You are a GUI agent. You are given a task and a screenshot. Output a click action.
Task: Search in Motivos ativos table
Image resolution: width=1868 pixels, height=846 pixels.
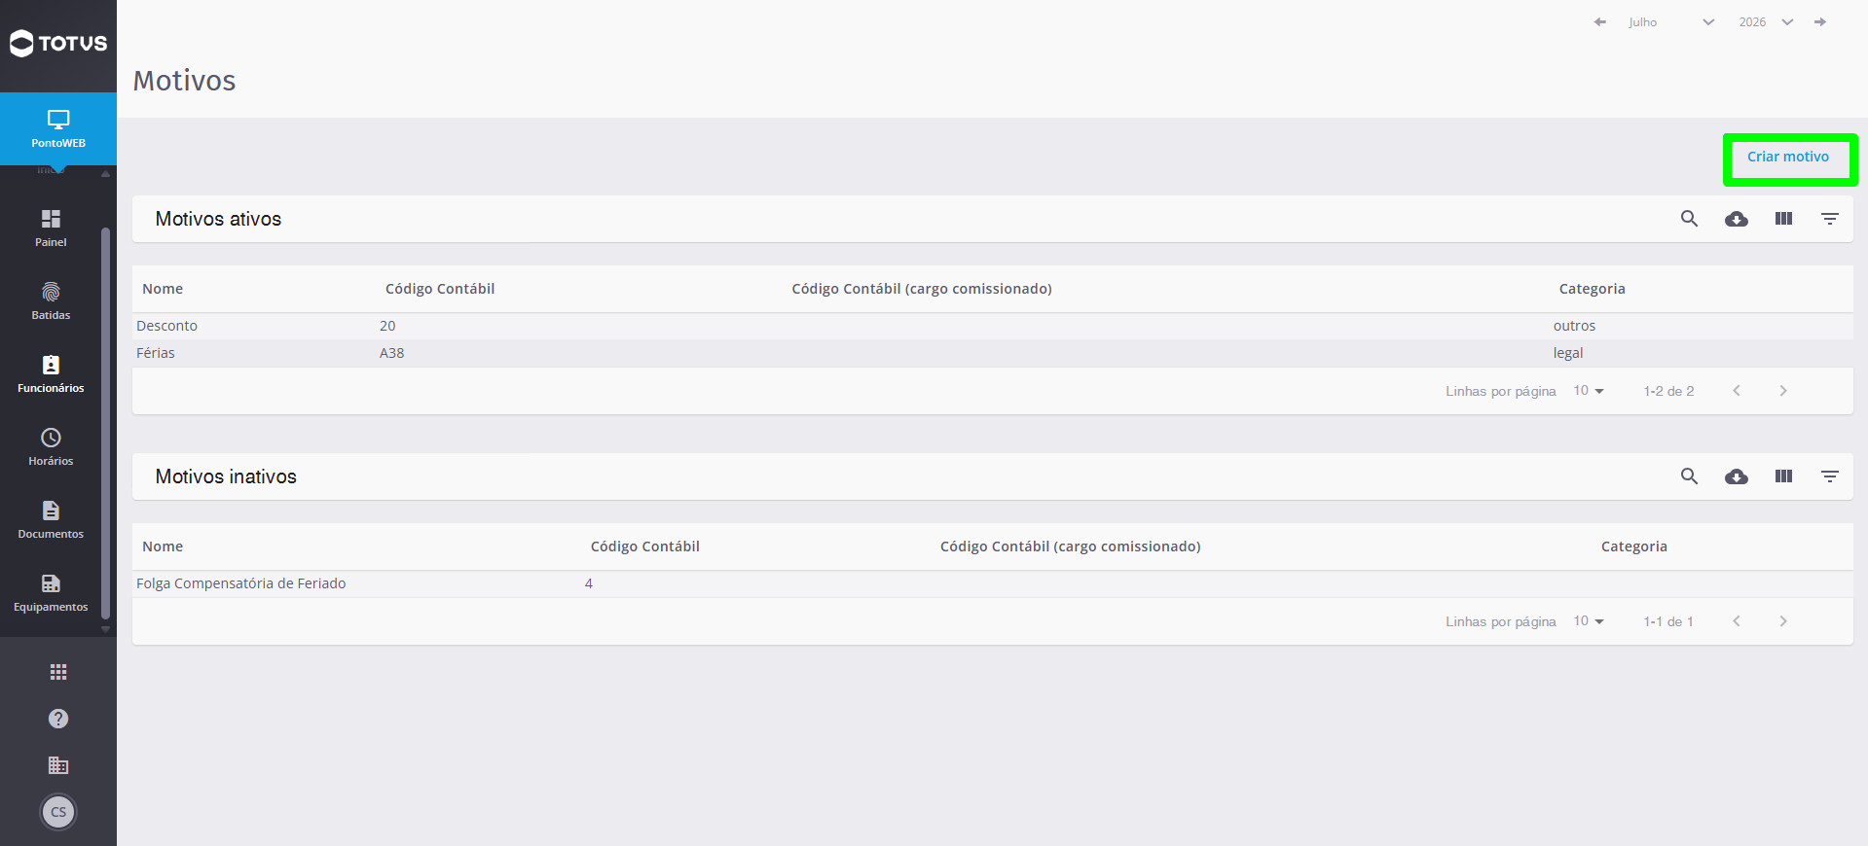(1690, 219)
